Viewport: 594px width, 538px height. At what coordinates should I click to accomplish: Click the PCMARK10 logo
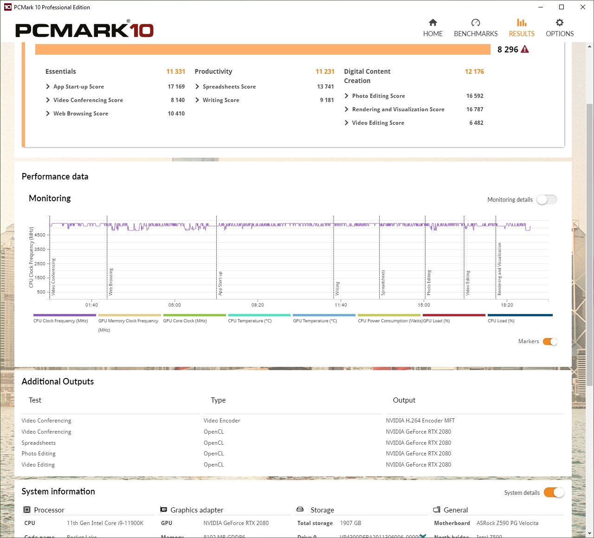(x=84, y=30)
